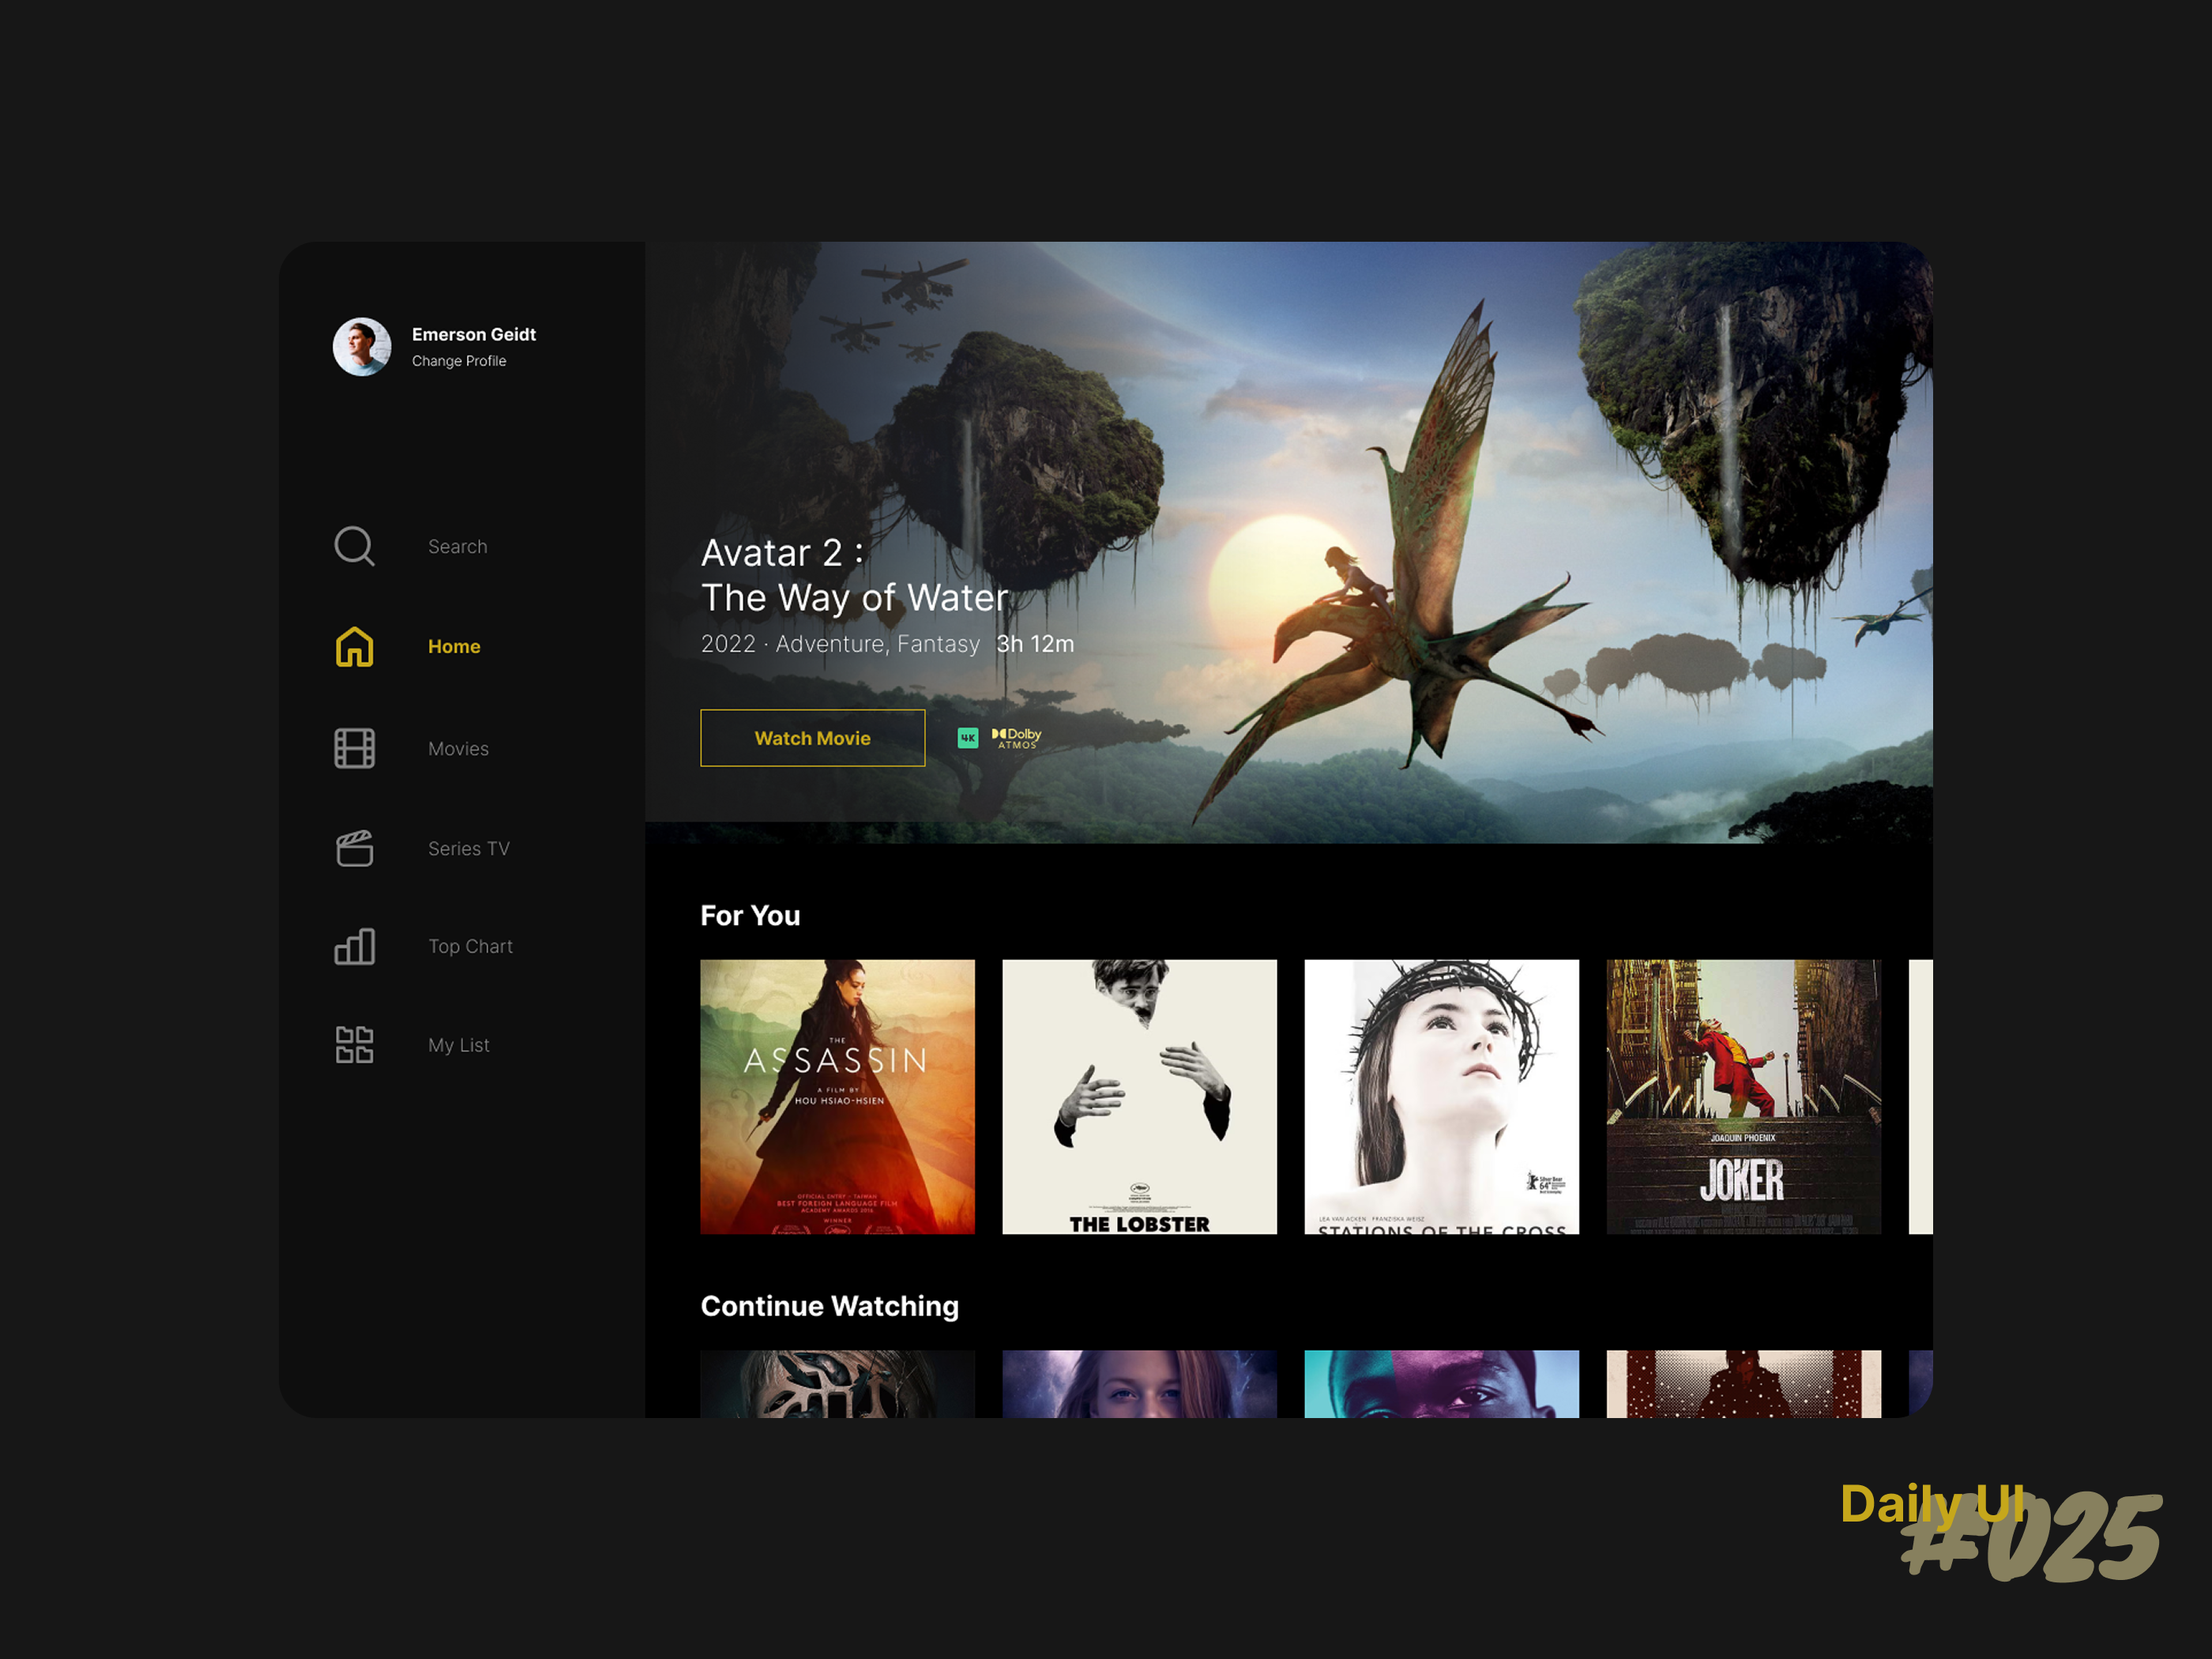Open the My List menu label

coord(458,1044)
